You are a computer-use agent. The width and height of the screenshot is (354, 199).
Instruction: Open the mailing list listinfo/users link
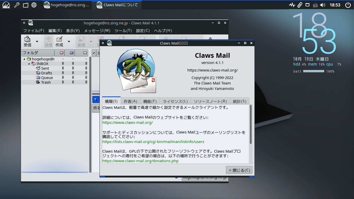pos(153,142)
